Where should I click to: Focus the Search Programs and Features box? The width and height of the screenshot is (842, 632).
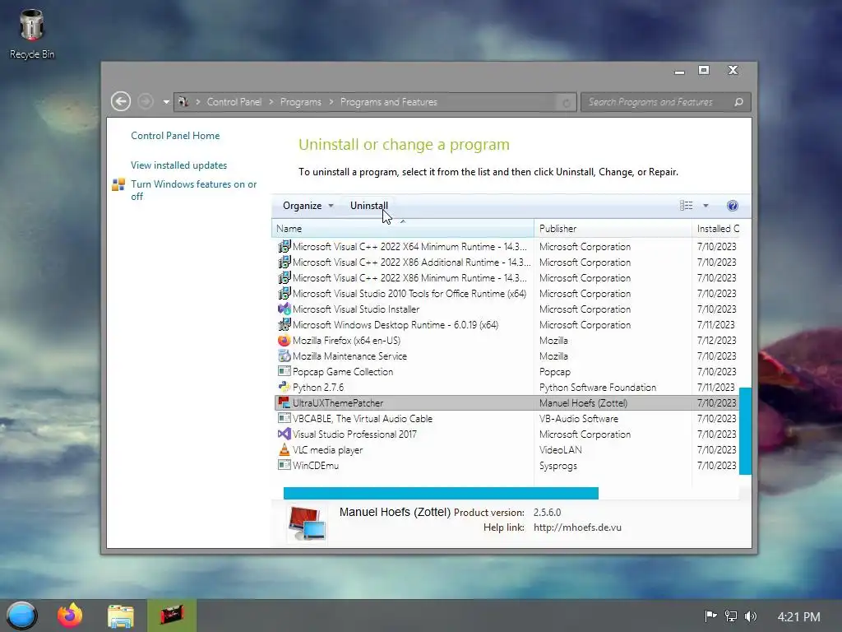point(666,102)
